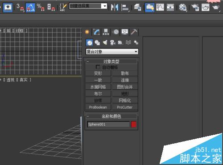
Task: Click the Sphere001 object name field
Action: [x=108, y=125]
